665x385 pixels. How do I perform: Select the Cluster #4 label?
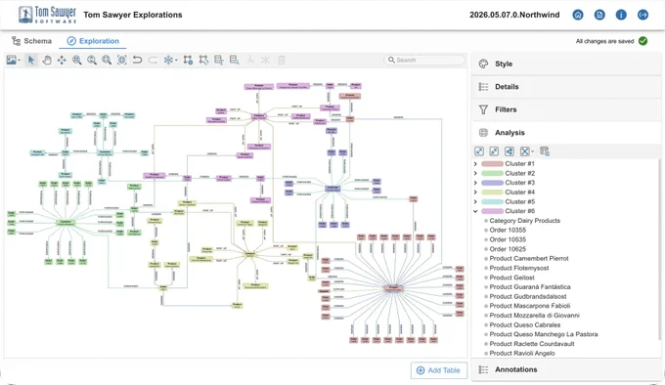(x=520, y=192)
